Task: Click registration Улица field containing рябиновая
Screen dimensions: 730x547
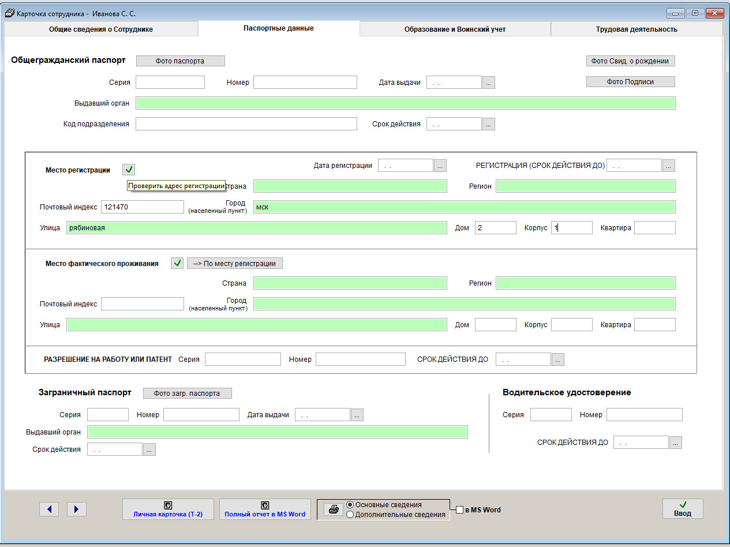Action: coord(257,228)
